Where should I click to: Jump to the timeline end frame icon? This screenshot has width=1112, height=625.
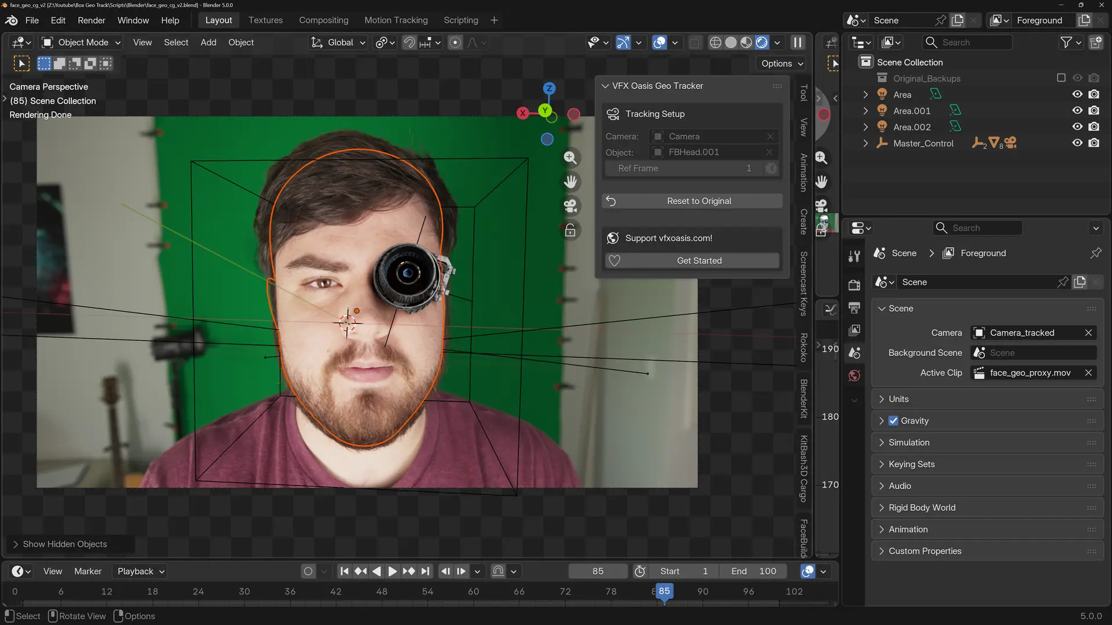coord(426,571)
